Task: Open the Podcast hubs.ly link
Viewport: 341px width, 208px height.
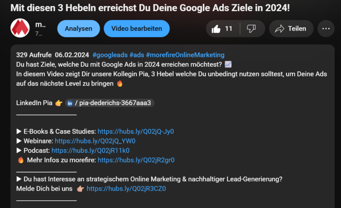Action: 90,151
